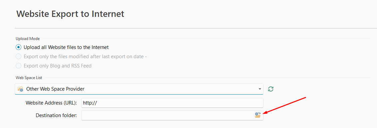This screenshot has height=128, width=377.
Task: Click the 'Destination folder:' label
Action: [x=56, y=115]
